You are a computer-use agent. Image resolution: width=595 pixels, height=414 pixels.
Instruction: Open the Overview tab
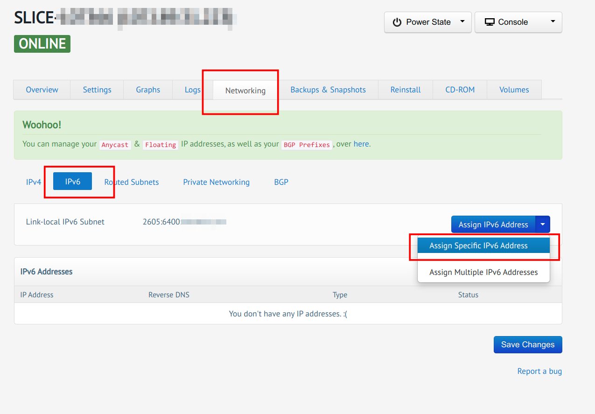[42, 90]
